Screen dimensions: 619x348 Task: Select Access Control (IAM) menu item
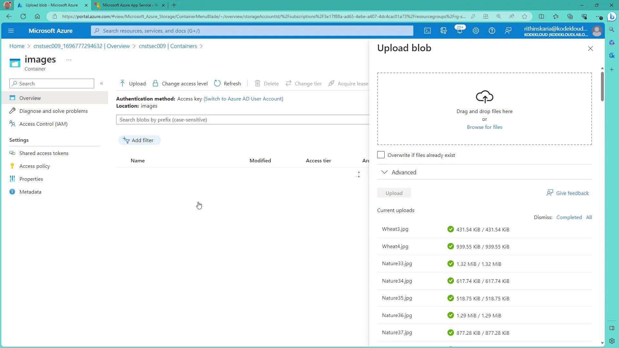pyautogui.click(x=43, y=124)
